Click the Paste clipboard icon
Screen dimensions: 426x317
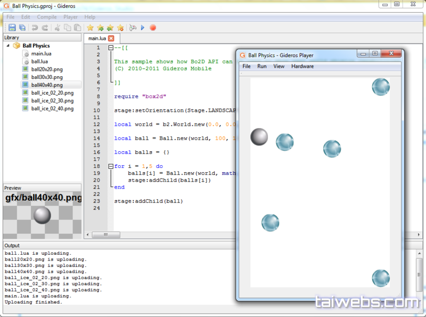point(78,28)
